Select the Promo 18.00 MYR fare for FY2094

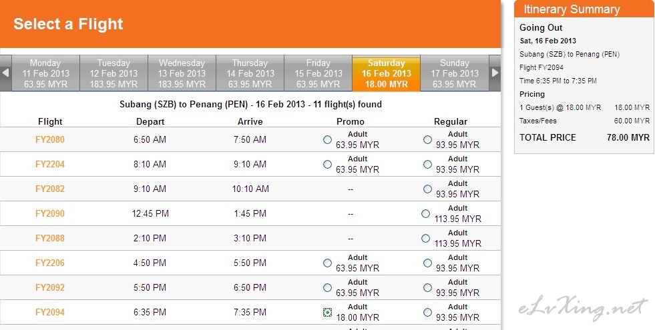click(327, 312)
